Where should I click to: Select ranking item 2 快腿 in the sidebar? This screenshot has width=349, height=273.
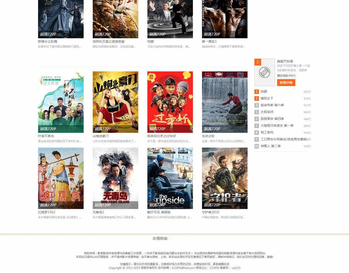click(264, 92)
